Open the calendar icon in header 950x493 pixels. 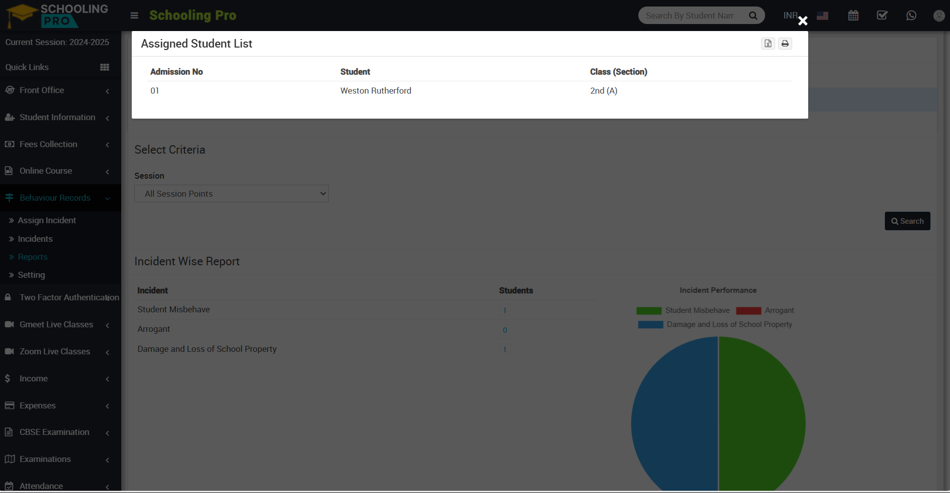(x=853, y=16)
